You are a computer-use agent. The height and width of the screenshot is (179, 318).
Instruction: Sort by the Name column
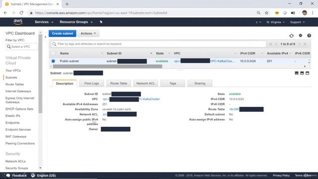(x=64, y=53)
